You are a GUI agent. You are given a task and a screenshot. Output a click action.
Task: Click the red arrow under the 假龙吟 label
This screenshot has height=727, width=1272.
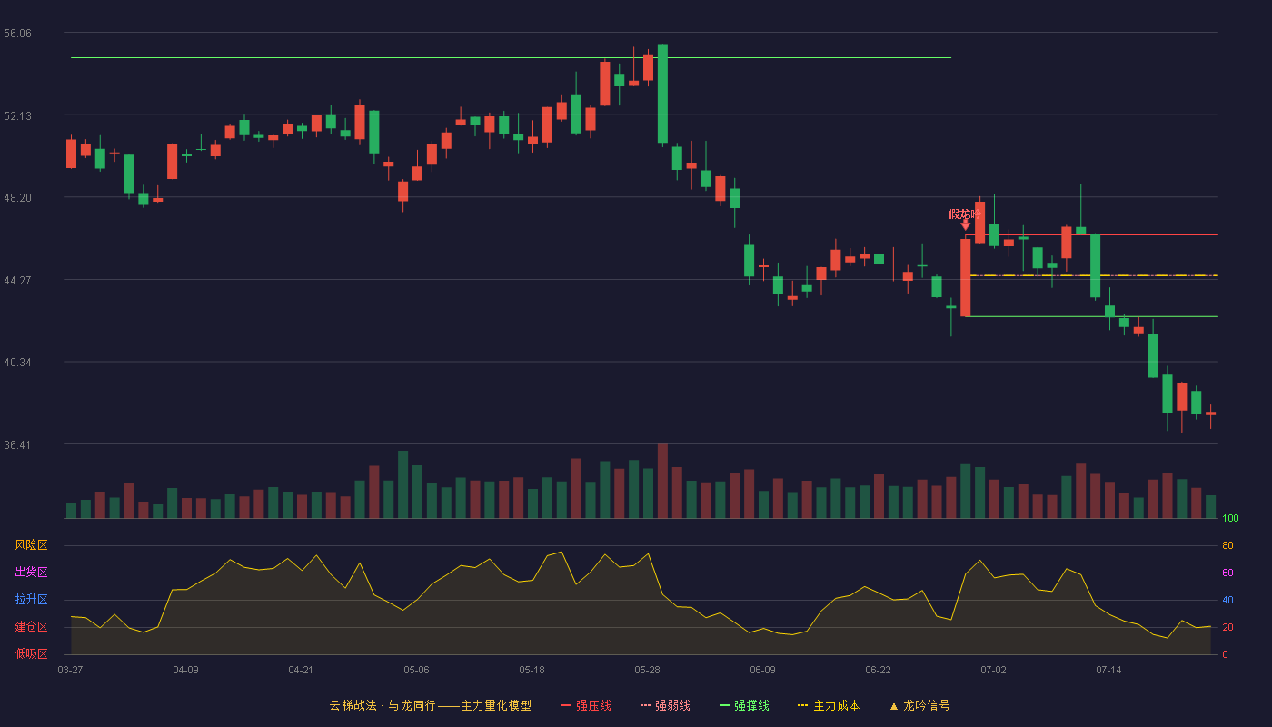point(965,224)
